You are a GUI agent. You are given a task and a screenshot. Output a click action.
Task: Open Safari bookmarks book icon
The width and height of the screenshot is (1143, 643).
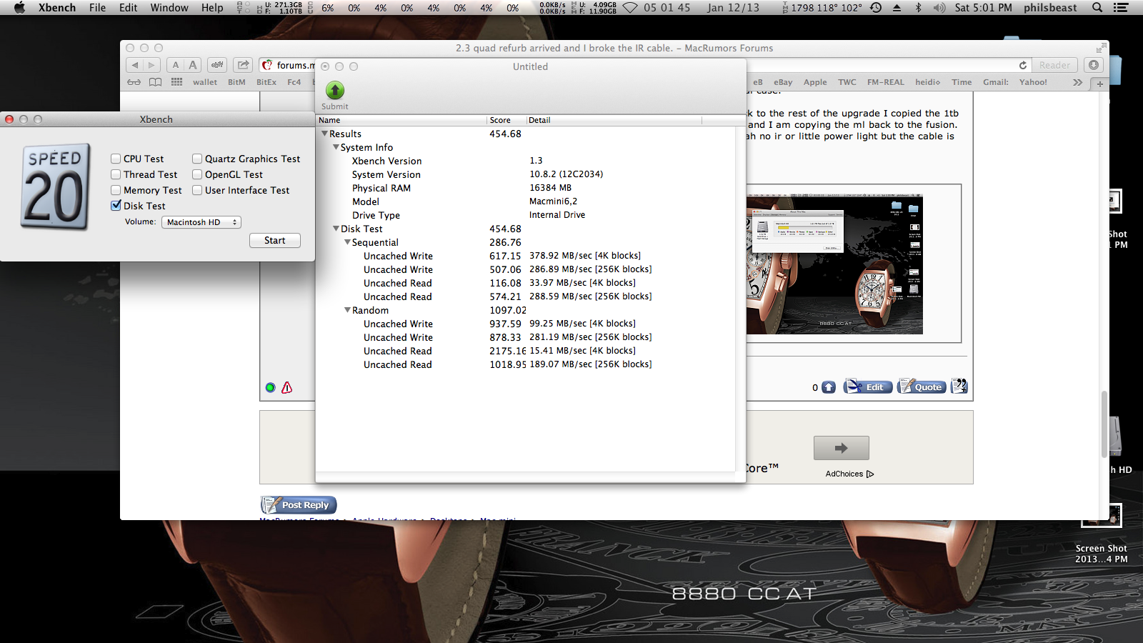pyautogui.click(x=155, y=82)
